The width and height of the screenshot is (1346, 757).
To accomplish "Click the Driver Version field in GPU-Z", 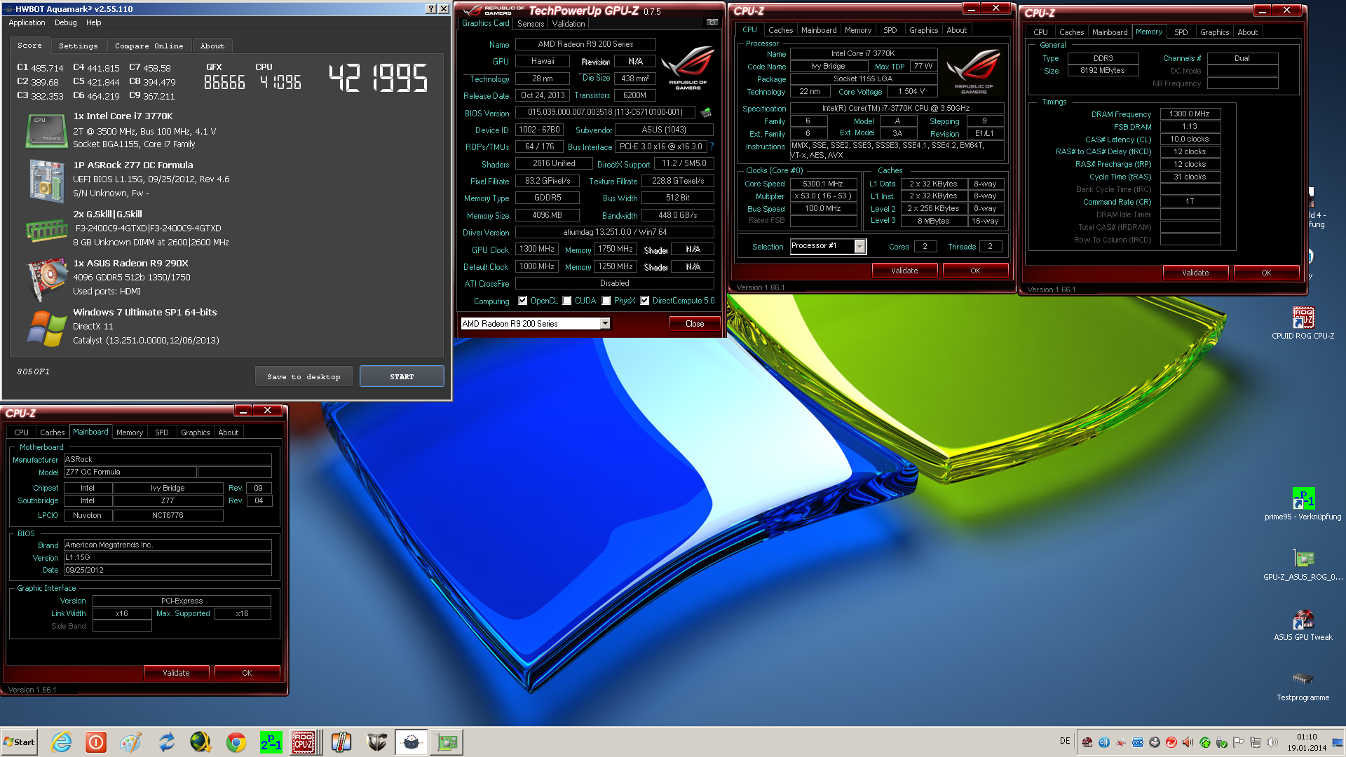I will 615,232.
